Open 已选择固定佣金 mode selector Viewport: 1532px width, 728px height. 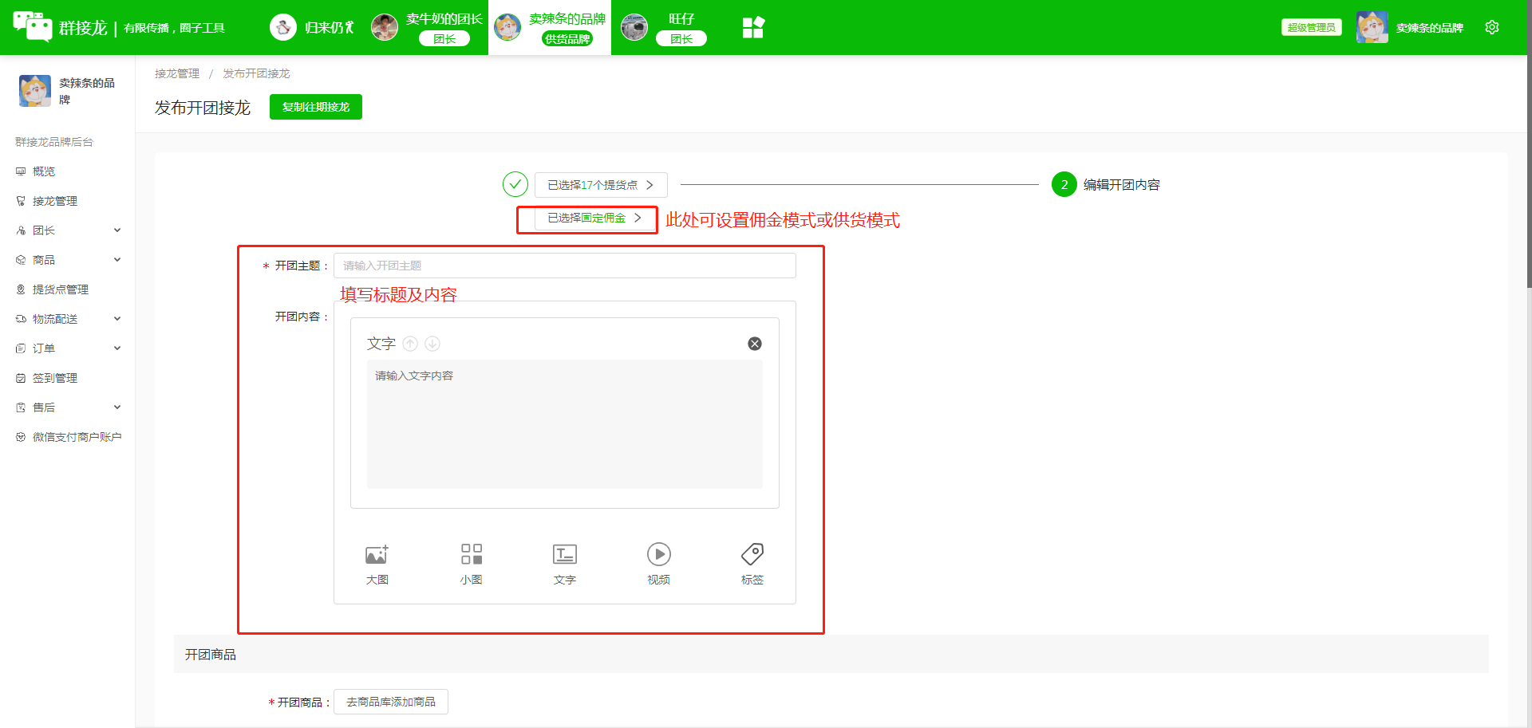pos(594,218)
